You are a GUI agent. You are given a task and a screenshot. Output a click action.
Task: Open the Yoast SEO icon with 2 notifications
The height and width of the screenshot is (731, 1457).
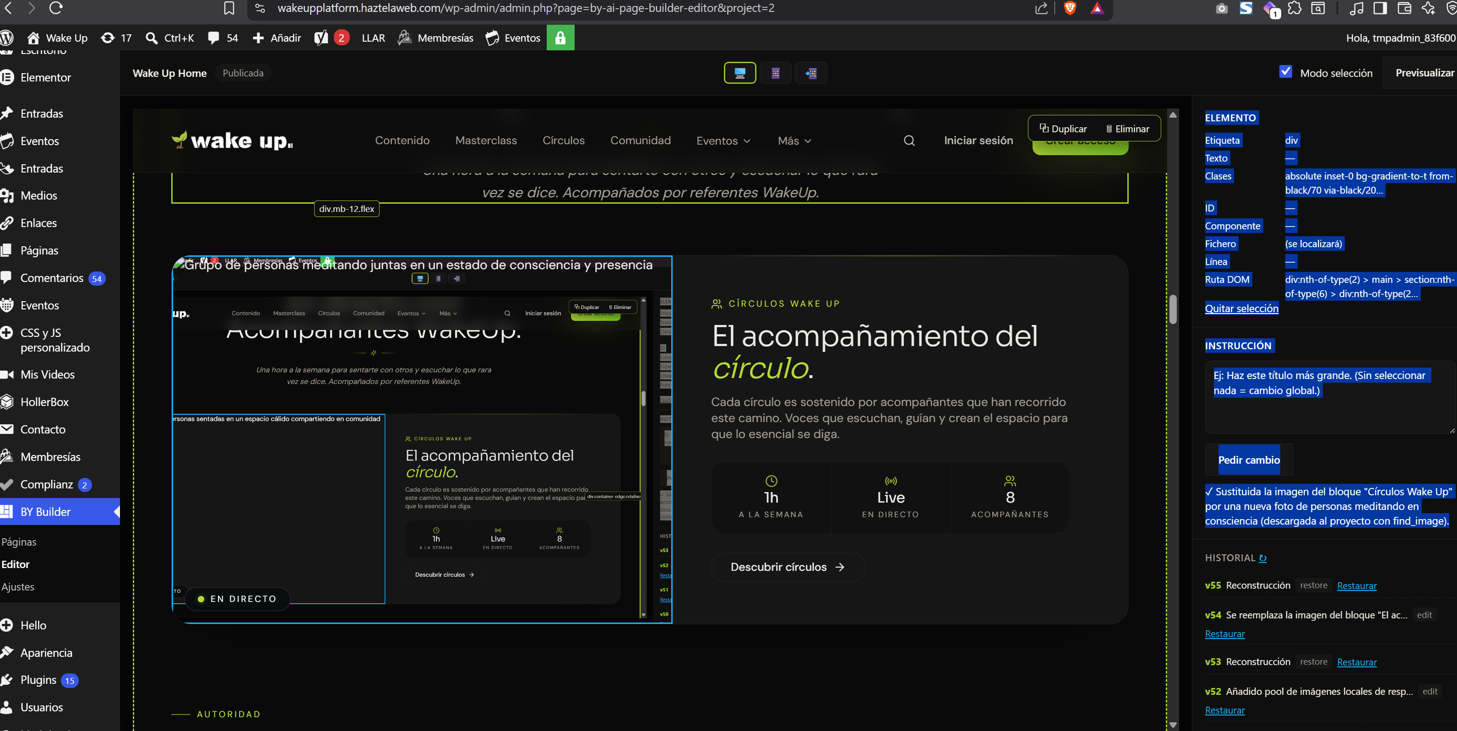pos(332,38)
